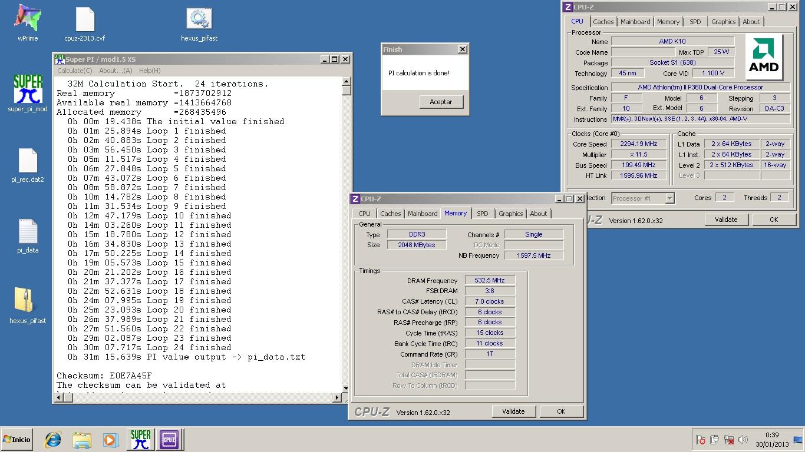Launch Windows Media Player from taskbar

(110, 440)
